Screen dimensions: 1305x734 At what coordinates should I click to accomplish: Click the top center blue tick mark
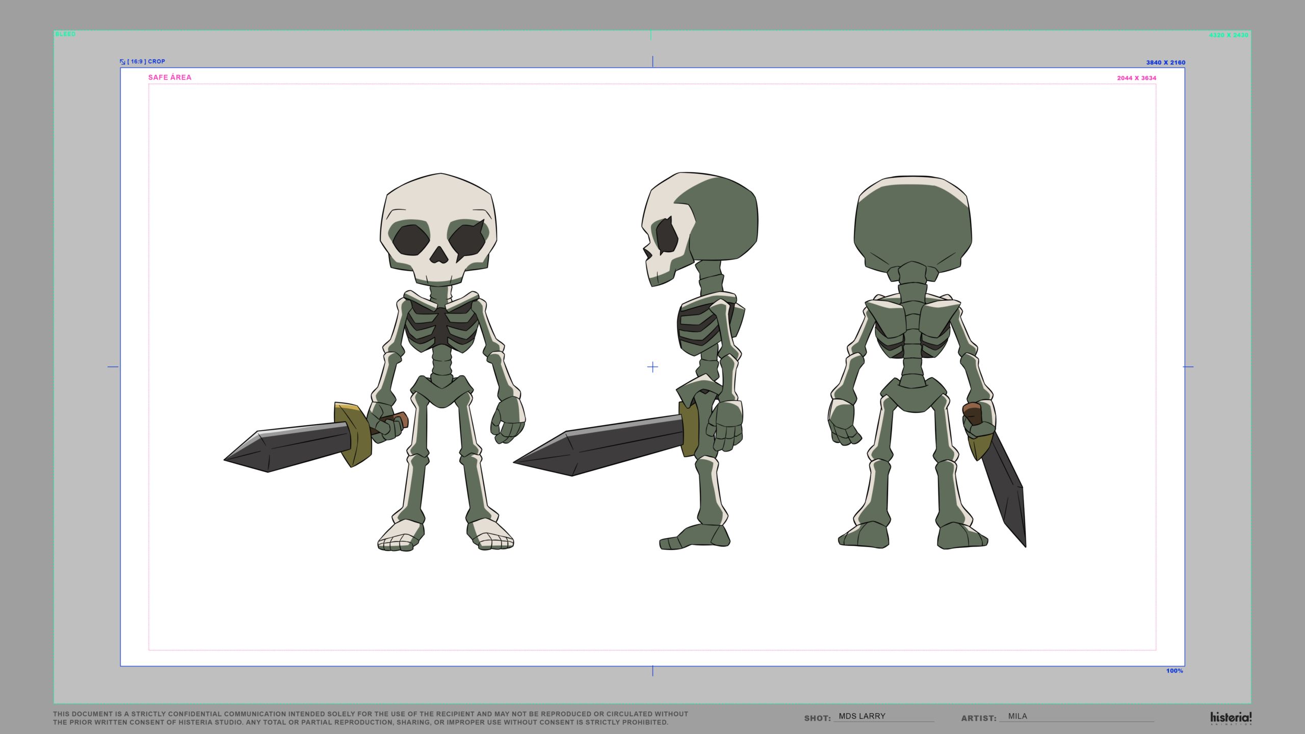tap(652, 61)
